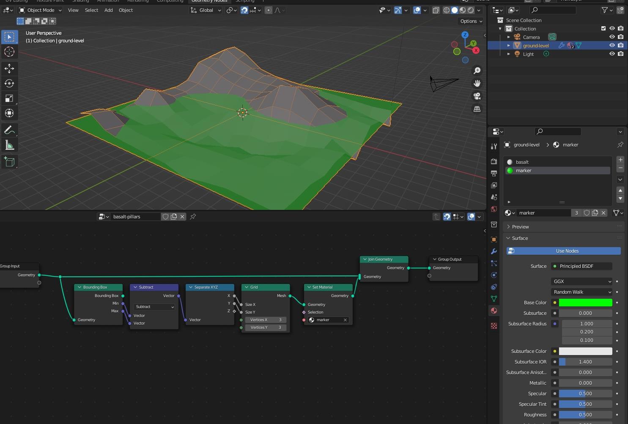Toggle visibility of the Light object
Viewport: 628px width, 424px height.
click(x=612, y=54)
